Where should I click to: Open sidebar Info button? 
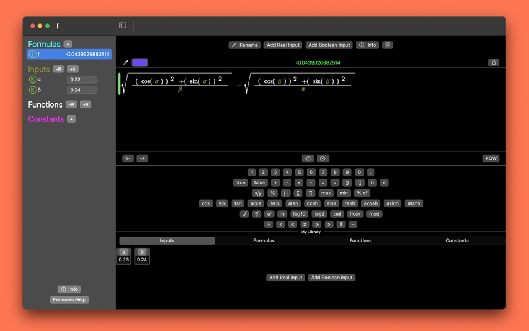pyautogui.click(x=69, y=289)
